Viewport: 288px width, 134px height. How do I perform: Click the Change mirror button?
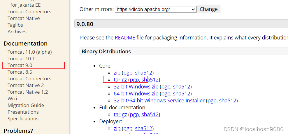(208, 9)
